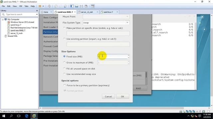Image resolution: width=213 pixels, height=119 pixels.
Task: Click the Fixed size value field
Action: pos(112,57)
